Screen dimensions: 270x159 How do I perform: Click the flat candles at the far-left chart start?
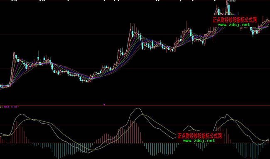tap(5, 86)
